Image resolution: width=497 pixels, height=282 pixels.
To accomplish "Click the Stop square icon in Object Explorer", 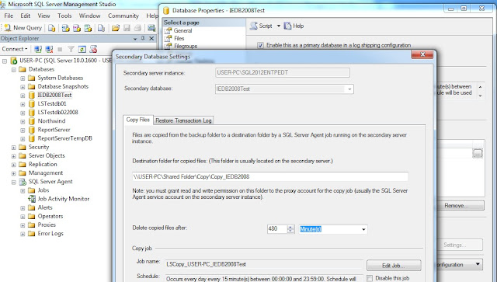I will [60, 50].
